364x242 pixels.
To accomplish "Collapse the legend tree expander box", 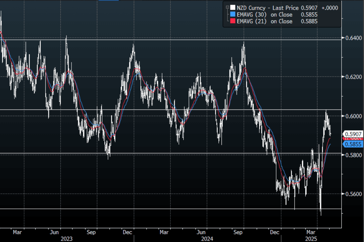I will click(227, 7).
